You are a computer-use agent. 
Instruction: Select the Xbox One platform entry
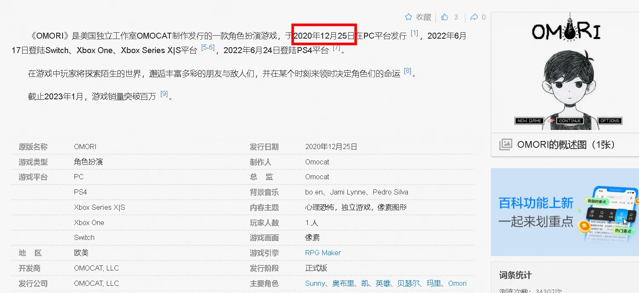click(89, 223)
